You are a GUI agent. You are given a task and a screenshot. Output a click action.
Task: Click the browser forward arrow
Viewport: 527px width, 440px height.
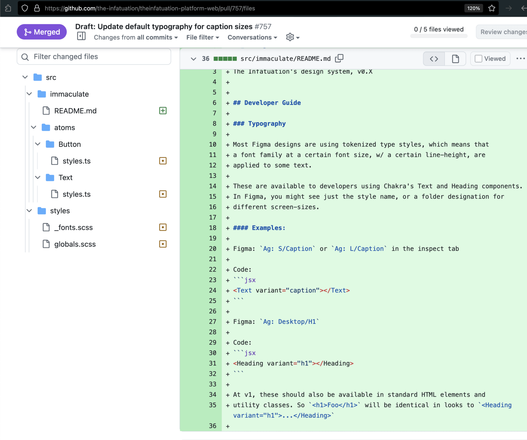(509, 8)
